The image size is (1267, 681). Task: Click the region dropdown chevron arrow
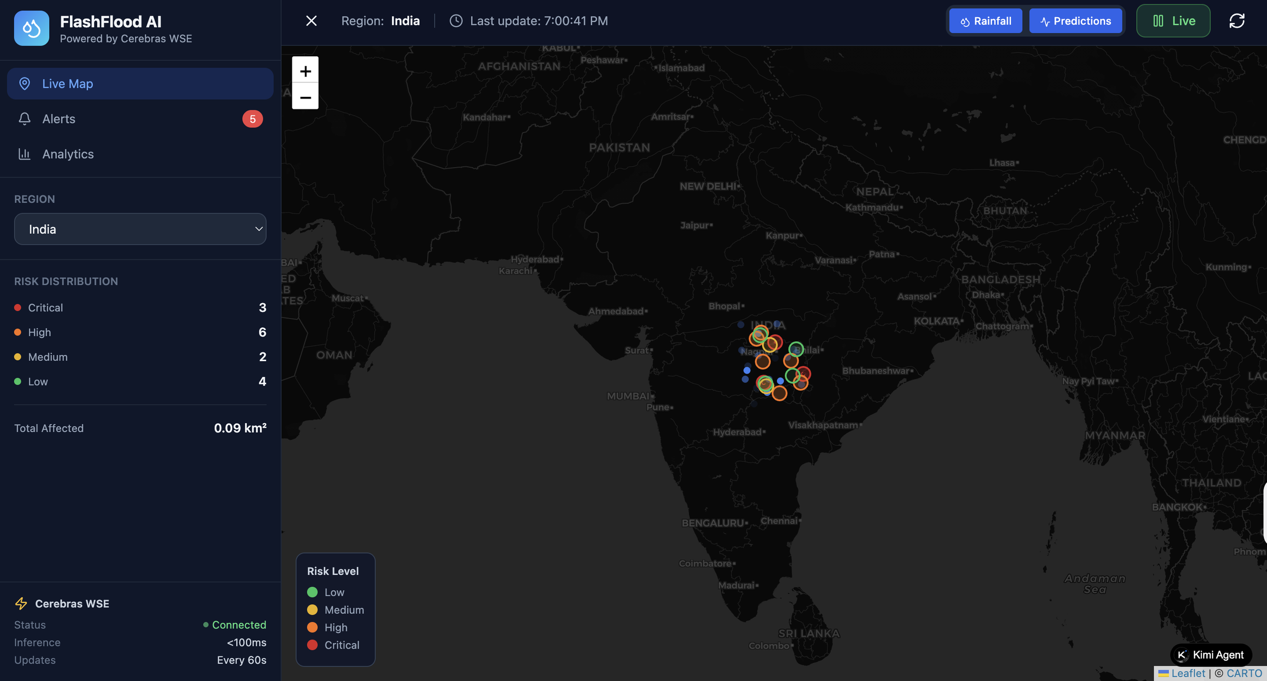pyautogui.click(x=258, y=229)
